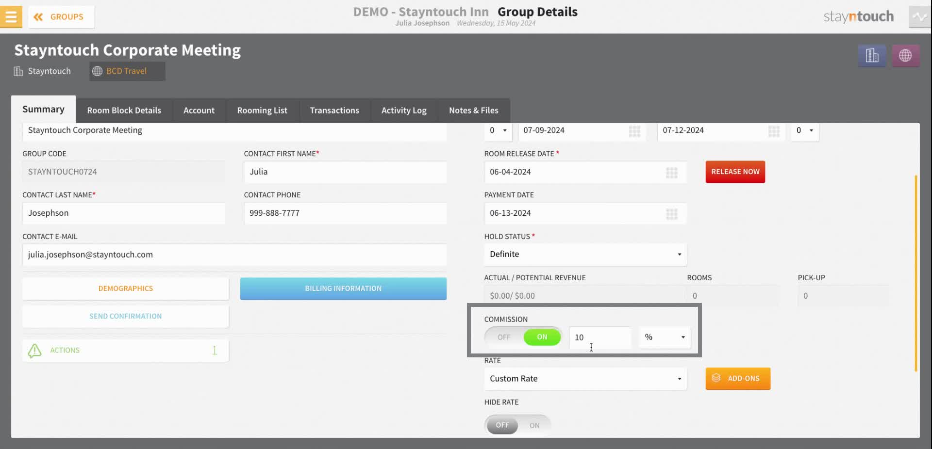932x449 pixels.
Task: Click the BCD Travel agent tag
Action: coord(127,71)
